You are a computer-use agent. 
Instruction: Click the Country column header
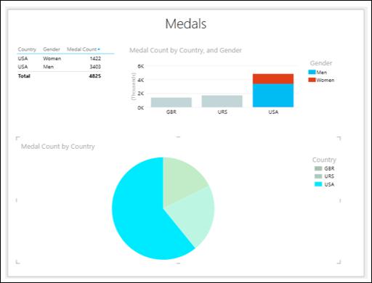27,49
